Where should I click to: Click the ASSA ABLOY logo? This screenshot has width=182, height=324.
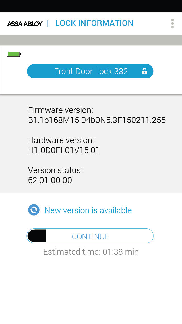click(x=25, y=24)
